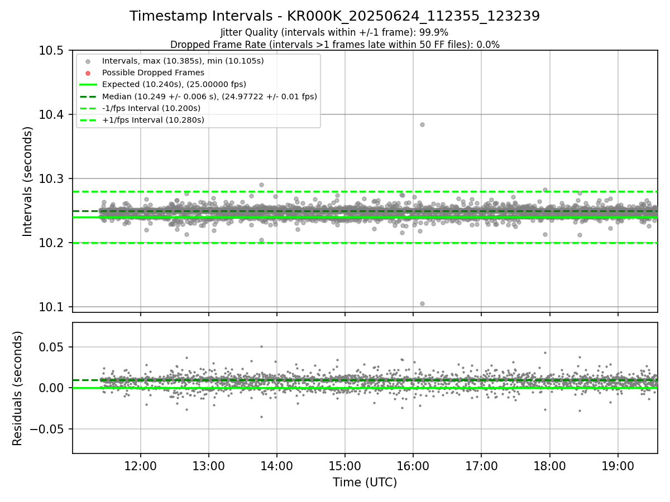Screen dimensions: 670x502
Task: Click legend entry 'Possible Dropped Frames'
Action: 153,73
